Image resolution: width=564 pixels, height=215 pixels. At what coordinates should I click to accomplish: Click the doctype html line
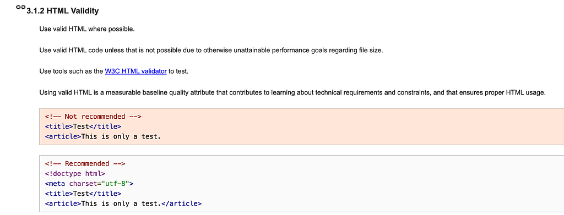pyautogui.click(x=75, y=174)
